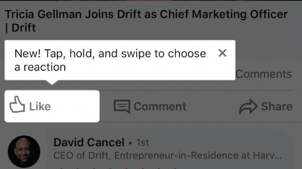Click the 'a reaction' tooltip line
Viewport: 302px width, 169px height.
pos(40,67)
